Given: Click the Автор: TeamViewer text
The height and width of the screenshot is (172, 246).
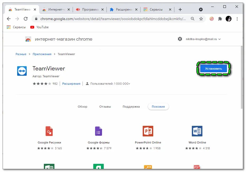Looking at the screenshot, I should coord(46,76).
